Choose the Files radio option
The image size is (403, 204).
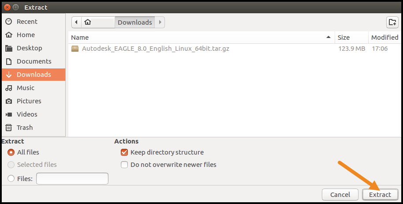pyautogui.click(x=11, y=179)
